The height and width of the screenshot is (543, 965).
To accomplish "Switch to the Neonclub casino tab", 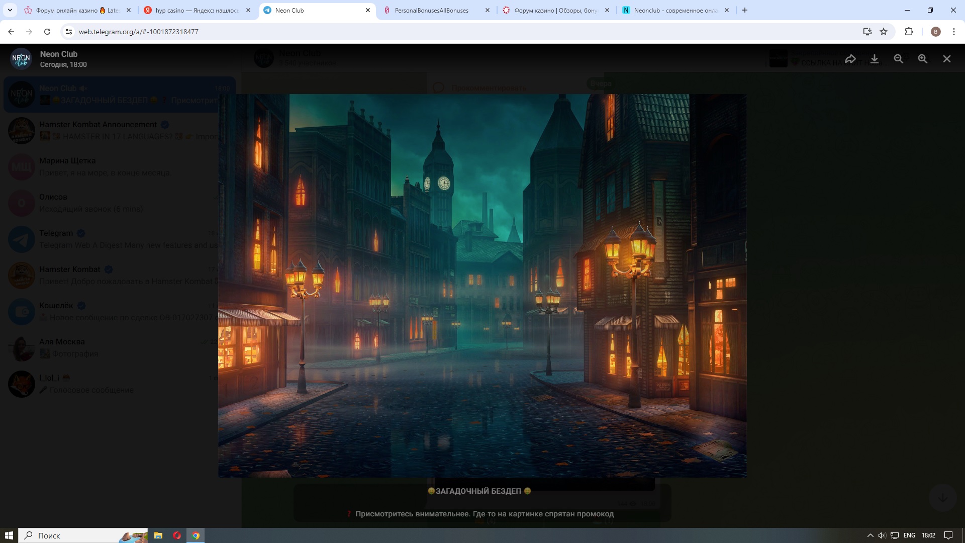I will click(675, 10).
